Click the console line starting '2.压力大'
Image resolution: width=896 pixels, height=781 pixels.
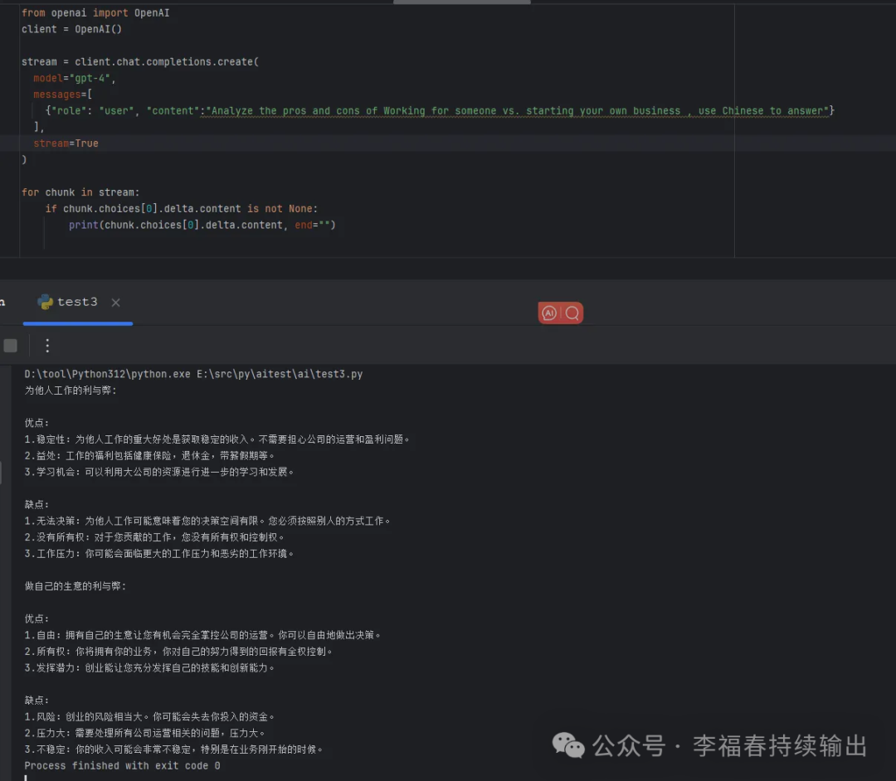pyautogui.click(x=144, y=733)
